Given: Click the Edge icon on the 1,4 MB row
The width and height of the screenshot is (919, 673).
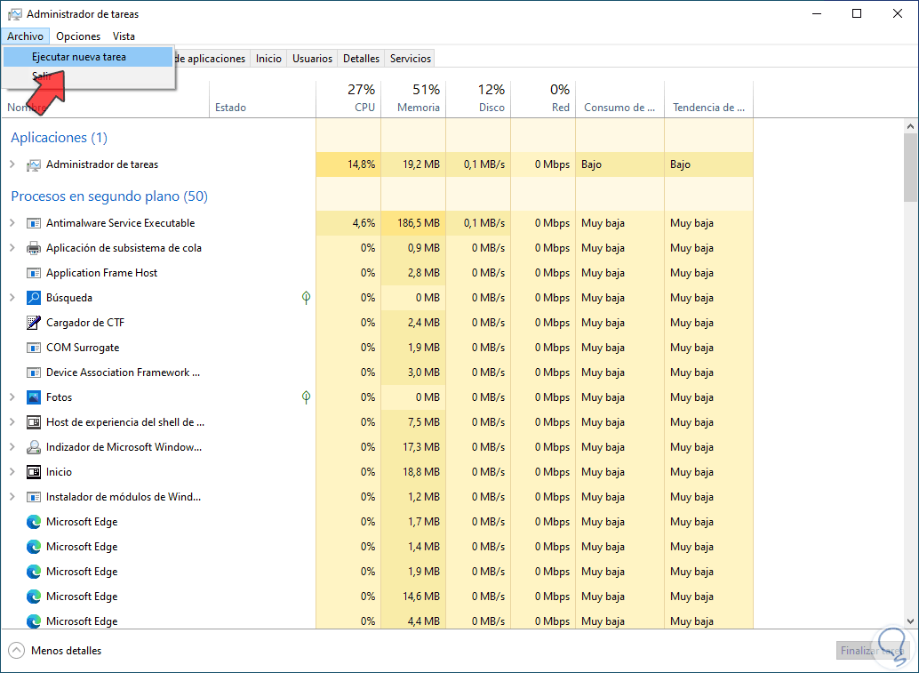Looking at the screenshot, I should pyautogui.click(x=34, y=547).
